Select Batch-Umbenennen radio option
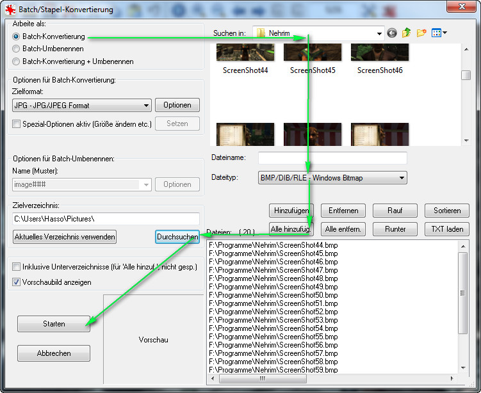Screen dimensions: 481x393 (17, 49)
